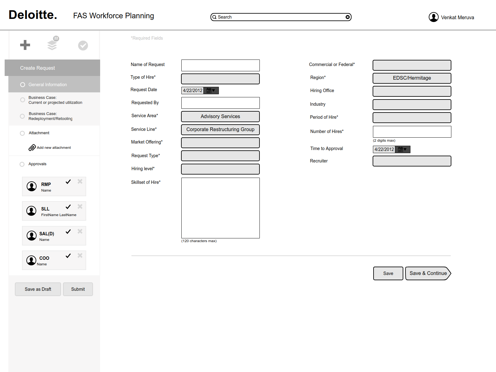
Task: Click the gray checkmark circle icon
Action: [83, 46]
